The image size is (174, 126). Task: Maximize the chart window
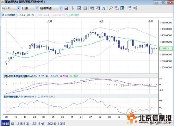pyautogui.click(x=164, y=2)
